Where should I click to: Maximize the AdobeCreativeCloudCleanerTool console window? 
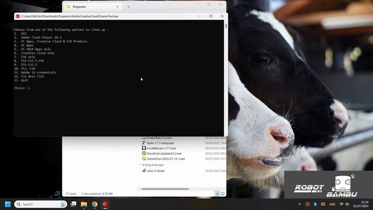(x=211, y=16)
